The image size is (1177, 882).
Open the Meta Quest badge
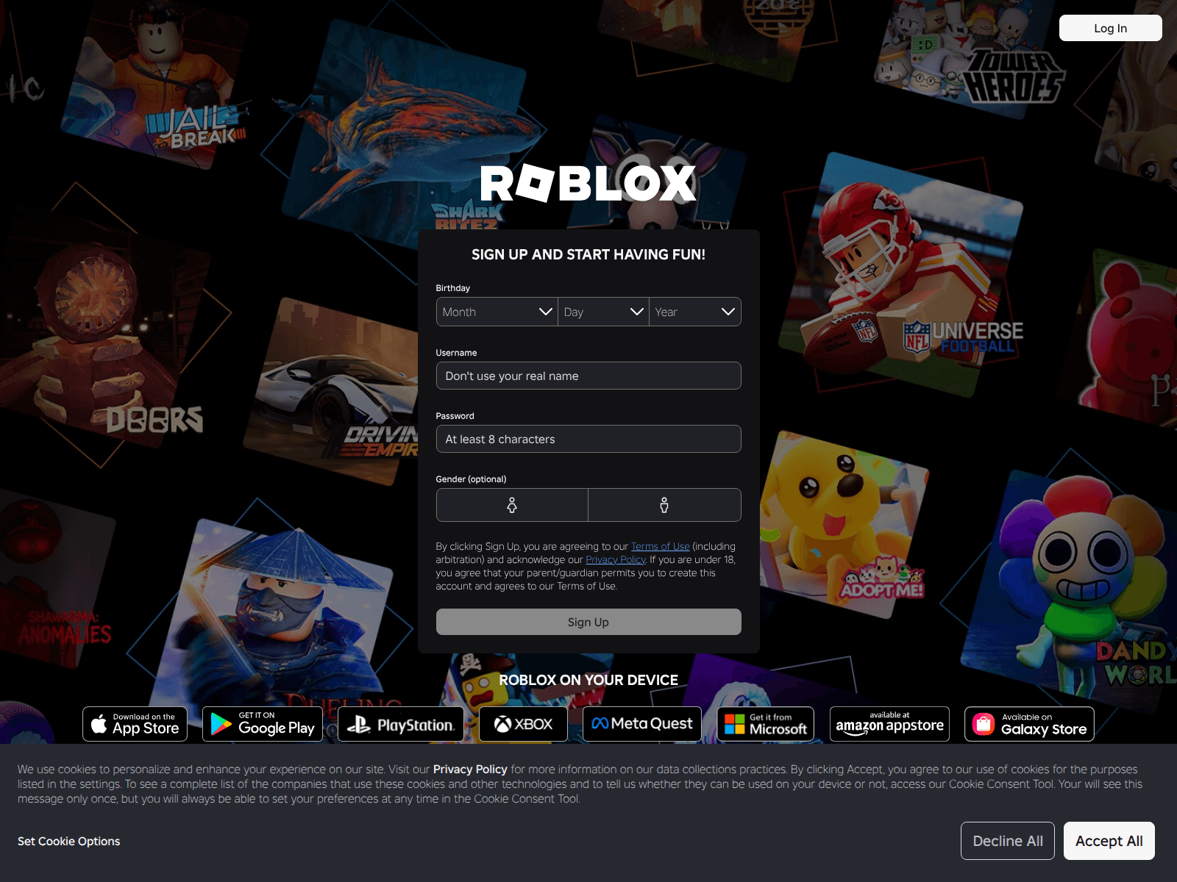642,724
